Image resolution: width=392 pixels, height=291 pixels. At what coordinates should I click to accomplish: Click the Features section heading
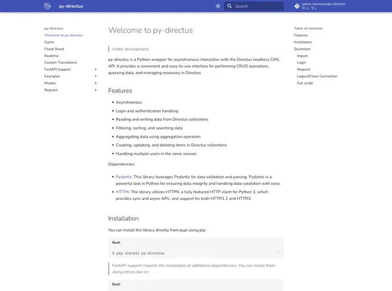(120, 90)
